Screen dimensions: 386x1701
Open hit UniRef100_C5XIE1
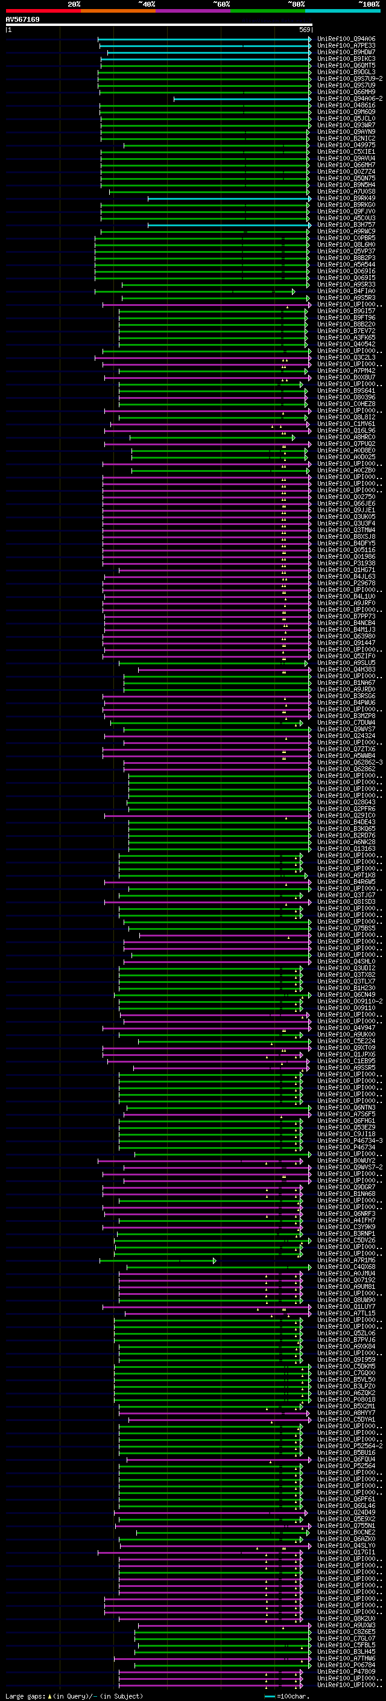(x=346, y=152)
